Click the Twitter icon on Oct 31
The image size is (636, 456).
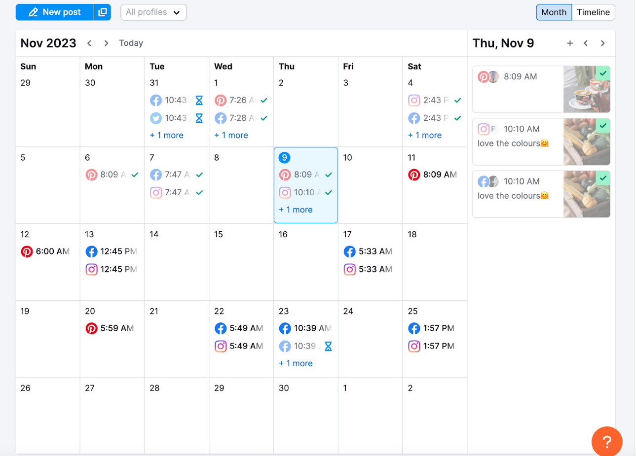pos(156,118)
